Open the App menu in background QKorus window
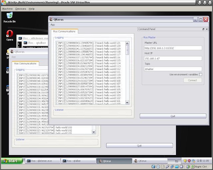The width and height of the screenshot is (213, 170). pos(14,57)
